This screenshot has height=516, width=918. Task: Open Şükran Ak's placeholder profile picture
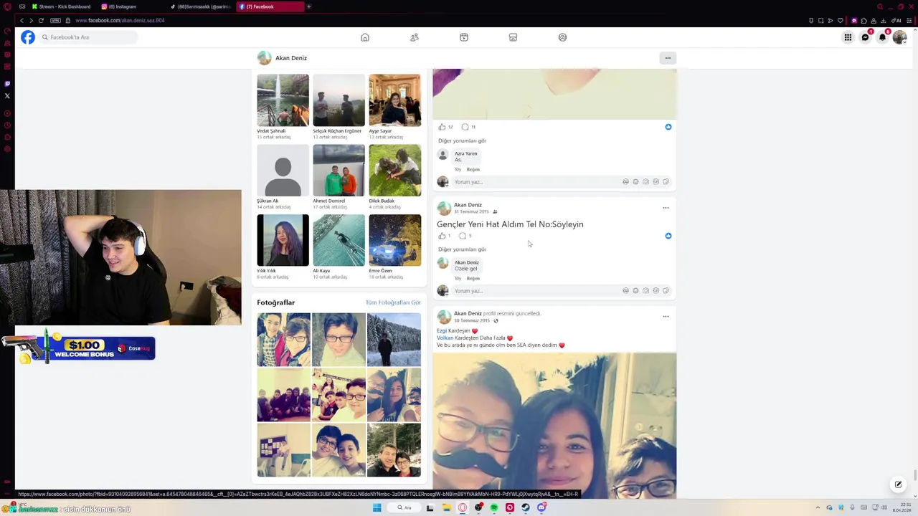coord(283,170)
